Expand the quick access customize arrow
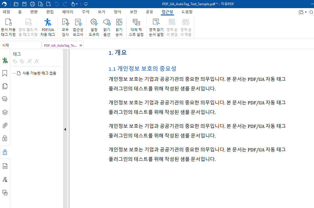Image resolution: width=314 pixels, height=208 pixels. [x=86, y=4]
